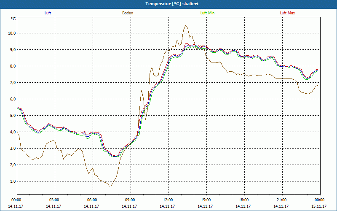337x211 pixels.
Task: Click the '2,0' y-axis value
Action: [x=13, y=165]
